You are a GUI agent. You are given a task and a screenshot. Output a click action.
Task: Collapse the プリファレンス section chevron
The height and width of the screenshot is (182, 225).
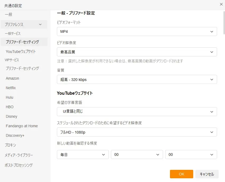40,25
